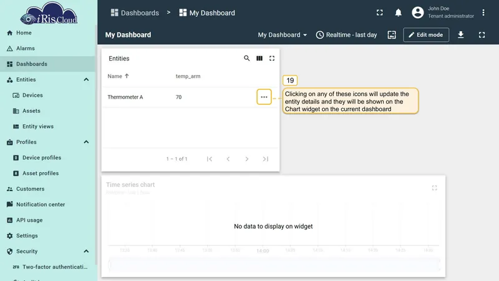Open notifications bell
The image size is (499, 281).
(x=398, y=12)
